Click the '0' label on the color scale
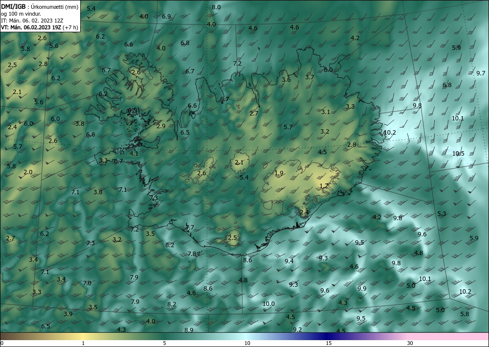 click(x=2, y=343)
